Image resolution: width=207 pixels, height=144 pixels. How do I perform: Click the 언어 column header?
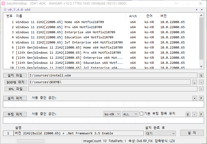pos(149,16)
